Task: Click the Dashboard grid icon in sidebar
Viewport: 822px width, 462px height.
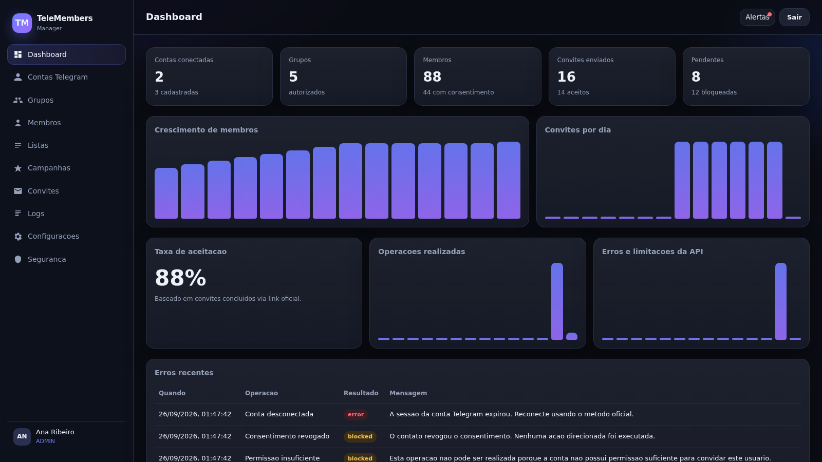Action: pos(18,54)
